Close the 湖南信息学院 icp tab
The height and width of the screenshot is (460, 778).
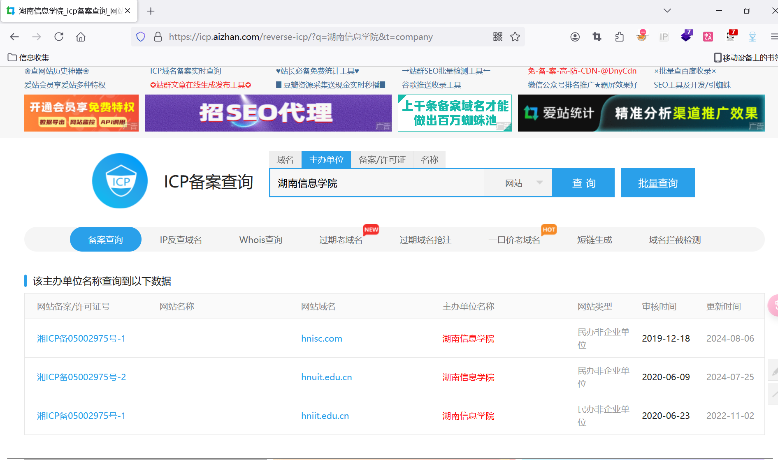pos(128,11)
